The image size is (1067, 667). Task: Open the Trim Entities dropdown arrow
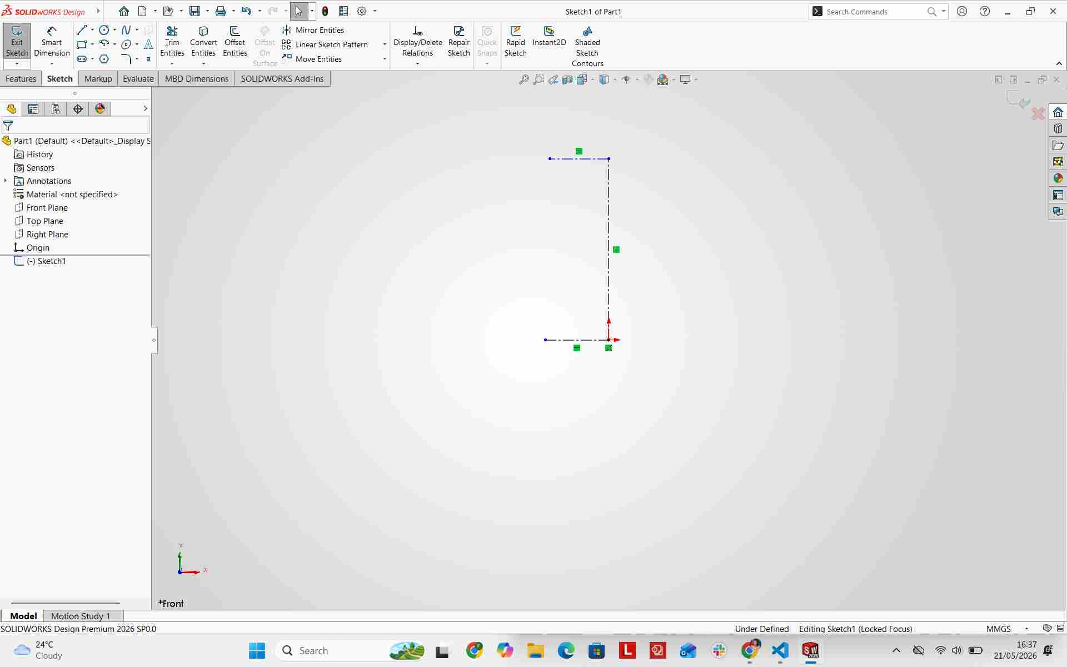(x=172, y=64)
